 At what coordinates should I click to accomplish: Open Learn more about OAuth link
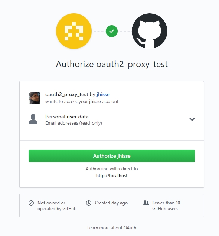click(x=112, y=228)
